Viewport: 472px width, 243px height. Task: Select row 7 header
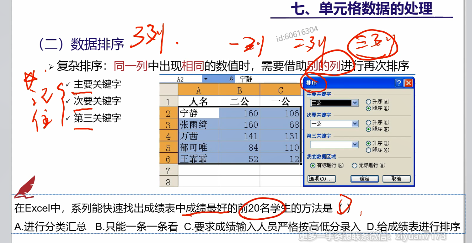(x=168, y=170)
